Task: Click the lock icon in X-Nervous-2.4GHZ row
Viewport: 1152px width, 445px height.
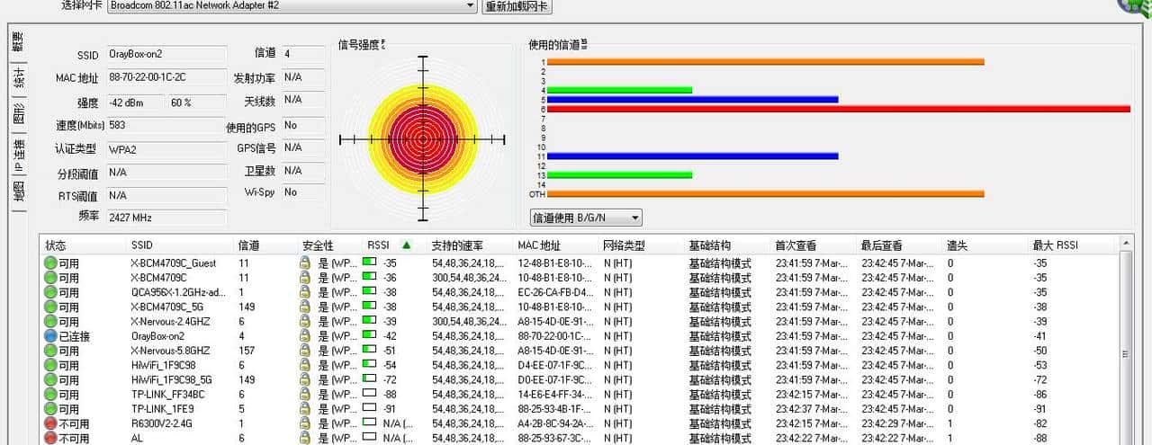Action: (305, 321)
